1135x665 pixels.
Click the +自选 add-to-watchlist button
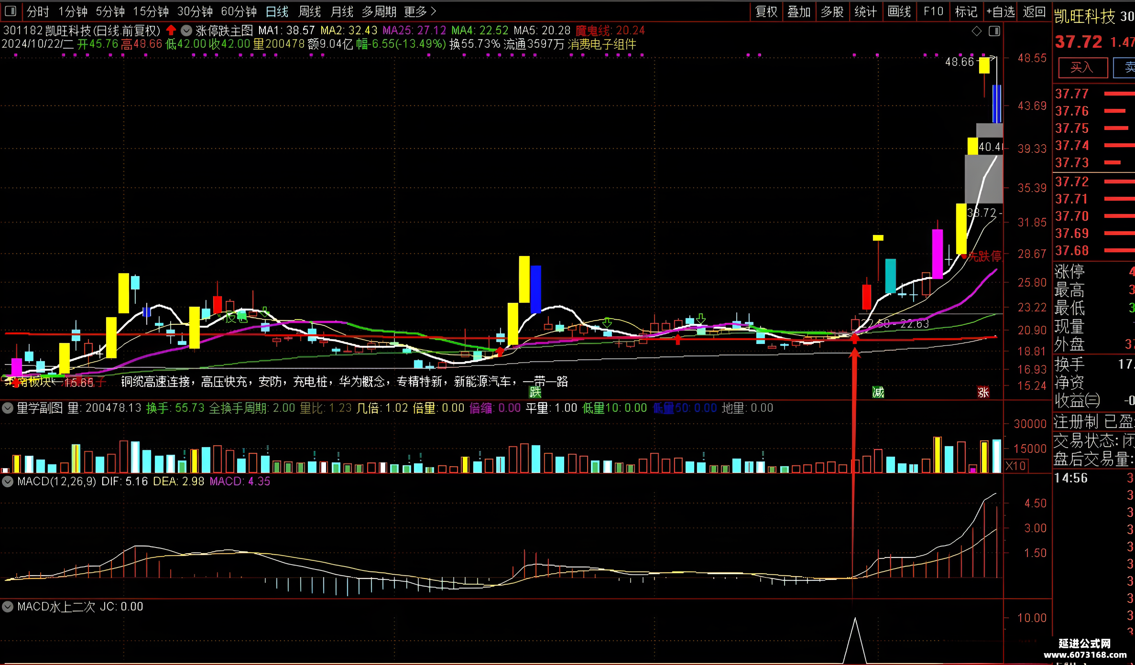(x=1001, y=11)
